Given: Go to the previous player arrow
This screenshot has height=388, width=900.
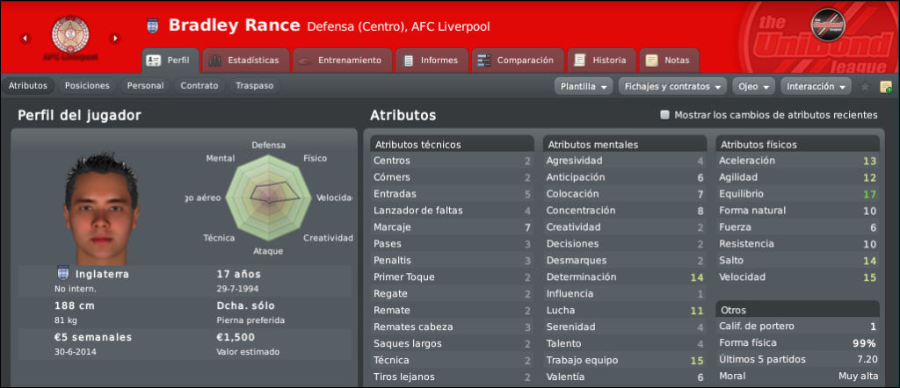Looking at the screenshot, I should click(25, 39).
